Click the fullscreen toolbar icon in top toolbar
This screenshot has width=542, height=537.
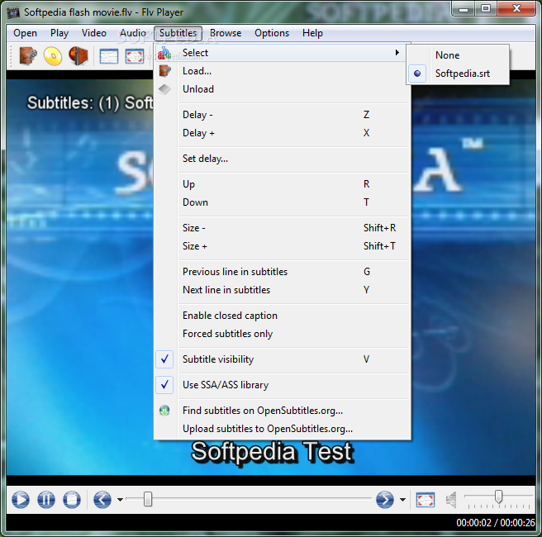[x=135, y=56]
